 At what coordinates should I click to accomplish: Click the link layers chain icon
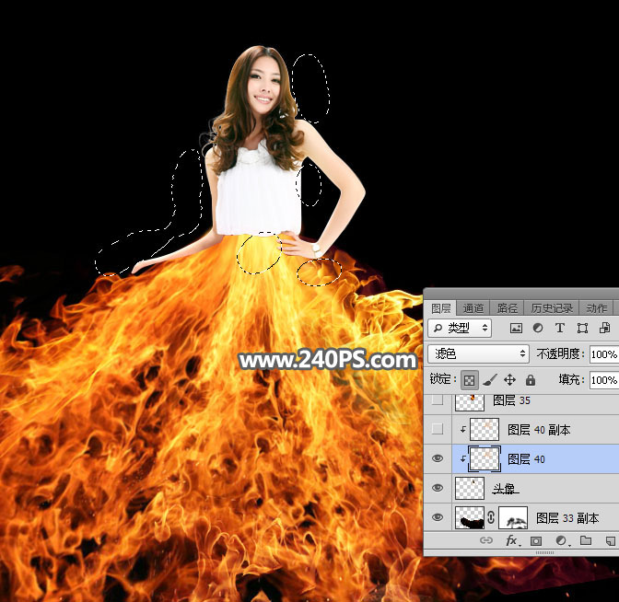tap(486, 540)
